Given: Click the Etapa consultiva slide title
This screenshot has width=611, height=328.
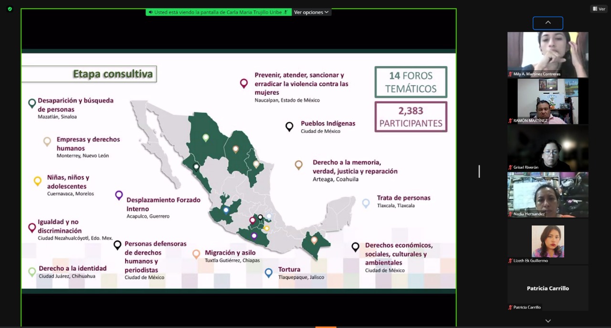Looking at the screenshot, I should [x=113, y=74].
